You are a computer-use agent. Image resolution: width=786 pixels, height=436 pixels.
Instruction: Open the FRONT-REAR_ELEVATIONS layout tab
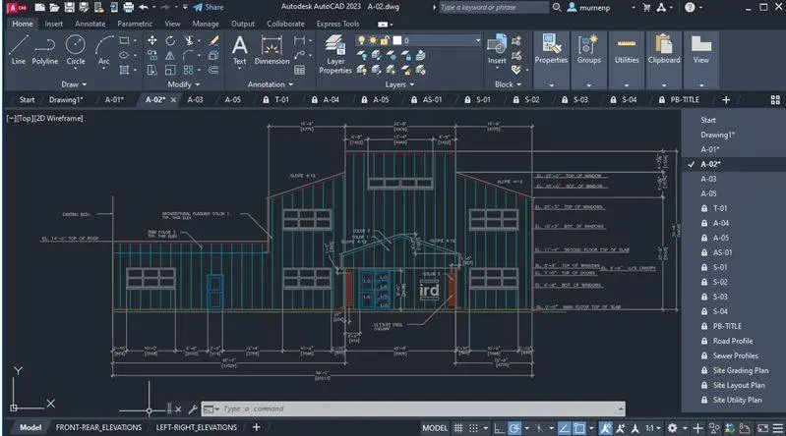pyautogui.click(x=98, y=427)
